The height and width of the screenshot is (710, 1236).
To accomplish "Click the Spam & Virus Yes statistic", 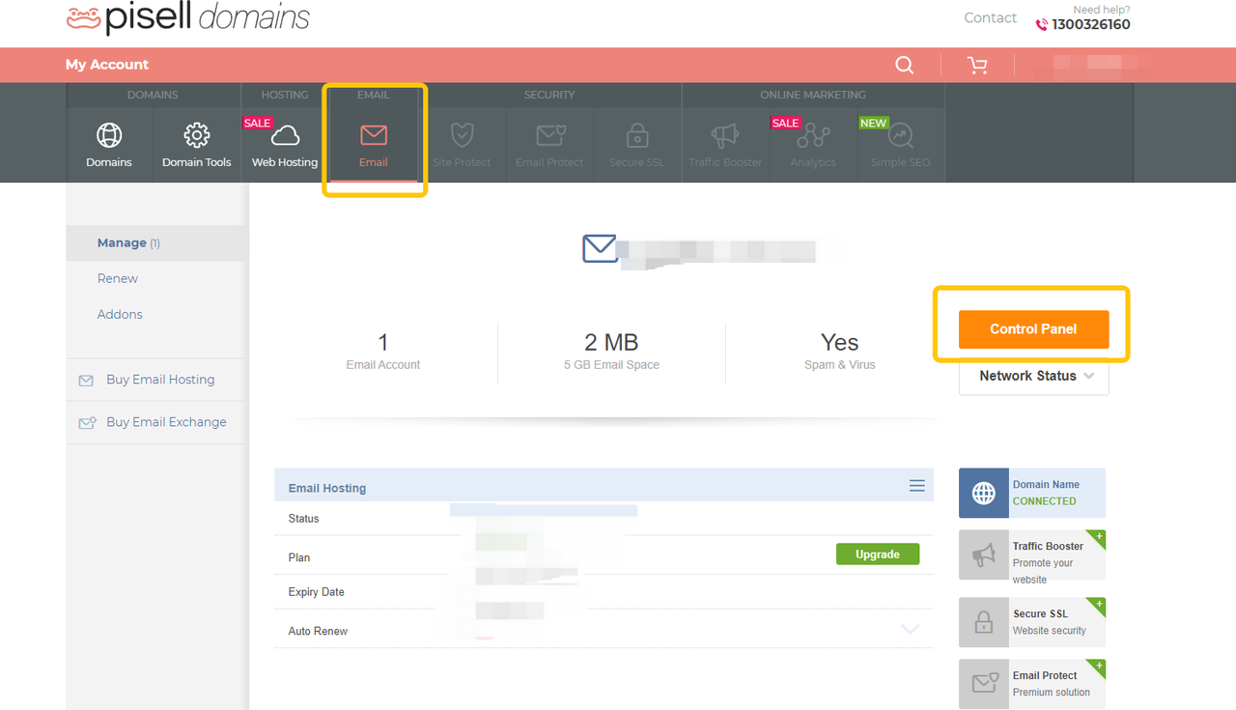I will pyautogui.click(x=839, y=352).
